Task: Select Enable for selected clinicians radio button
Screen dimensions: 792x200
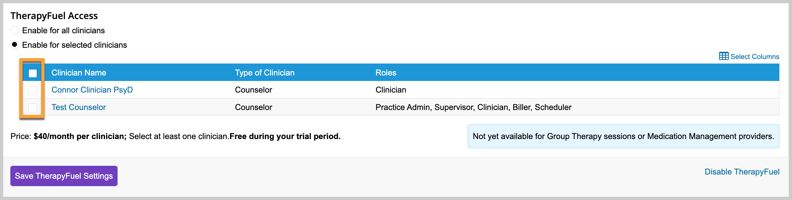Action: coord(15,45)
